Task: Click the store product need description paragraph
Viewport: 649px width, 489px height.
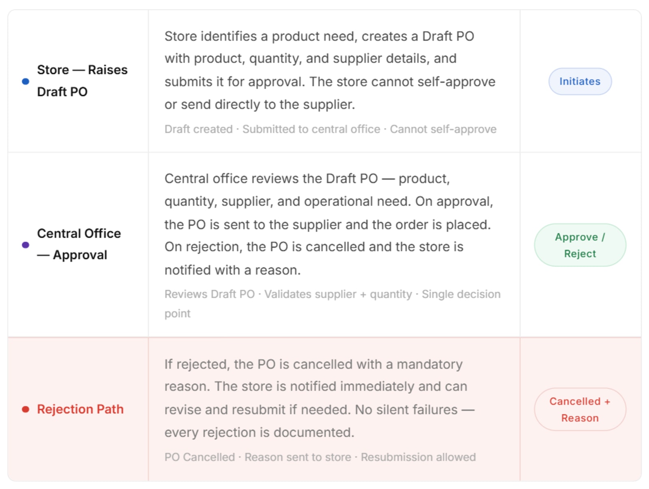Action: click(330, 70)
